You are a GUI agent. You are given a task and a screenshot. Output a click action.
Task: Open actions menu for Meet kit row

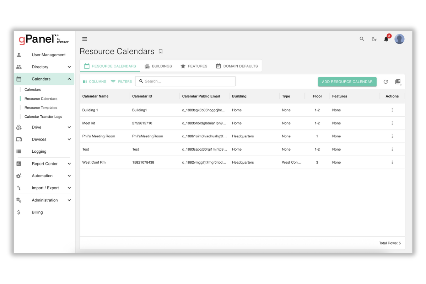(x=392, y=123)
